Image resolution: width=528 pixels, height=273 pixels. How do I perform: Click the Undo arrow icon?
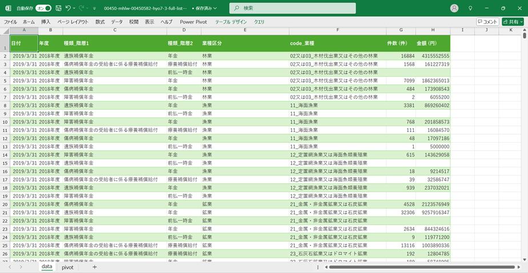tap(68, 9)
